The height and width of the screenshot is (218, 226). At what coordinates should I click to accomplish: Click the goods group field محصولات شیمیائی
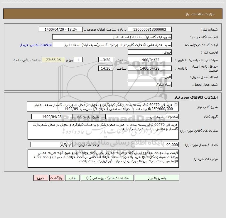pos(142,116)
